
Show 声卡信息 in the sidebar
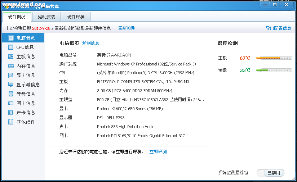tap(23, 113)
